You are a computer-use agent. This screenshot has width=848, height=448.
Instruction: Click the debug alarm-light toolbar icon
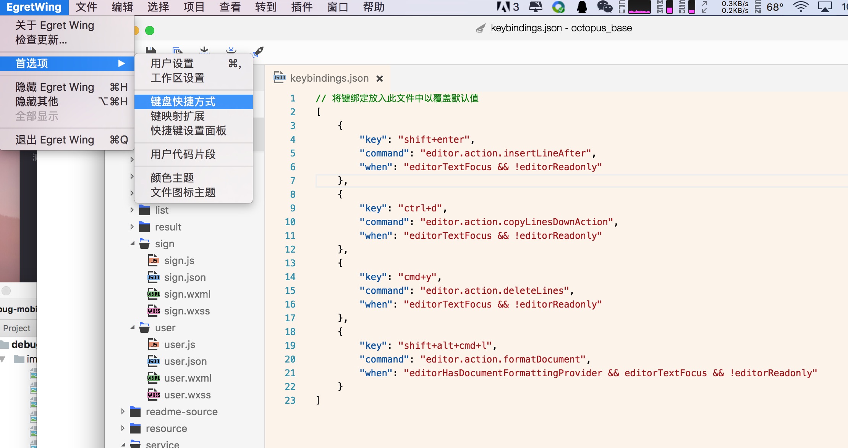231,51
